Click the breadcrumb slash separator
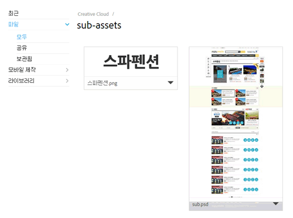Screen dimensions: 293x218 point(113,14)
